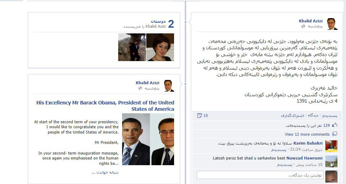346x184 pixels.
Task: Open the Obama and Azizi photo thumbnail
Action: click(148, 139)
